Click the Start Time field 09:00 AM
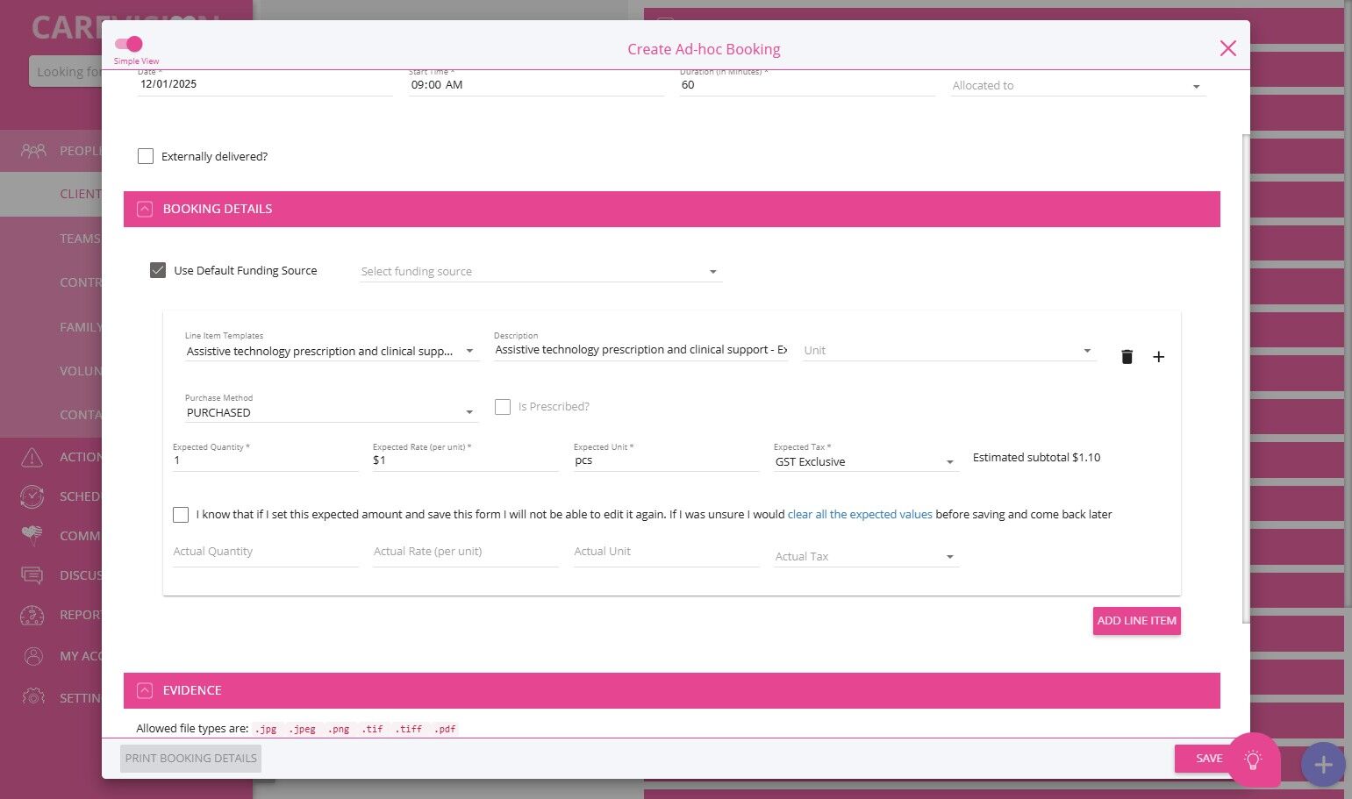Image resolution: width=1352 pixels, height=799 pixels. point(537,85)
